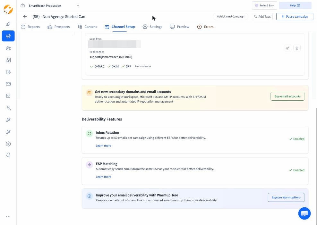The height and width of the screenshot is (225, 317).
Task: Open the hexagon settings sidebar icon
Action: [8, 144]
